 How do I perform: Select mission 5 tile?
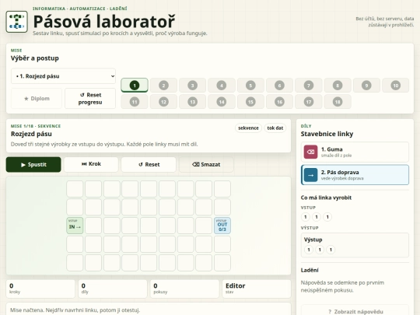[250, 86]
